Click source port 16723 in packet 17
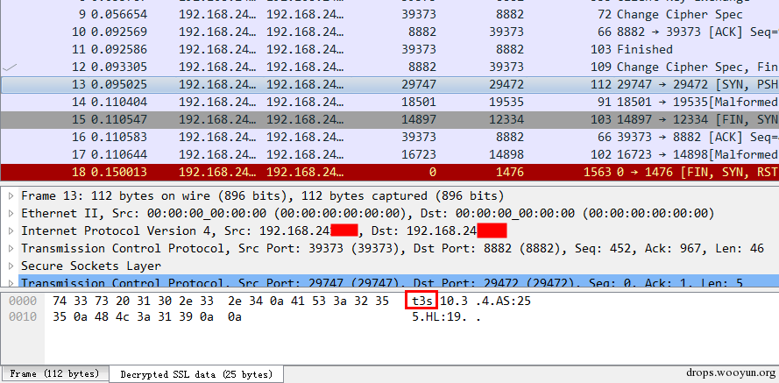 coord(418,154)
